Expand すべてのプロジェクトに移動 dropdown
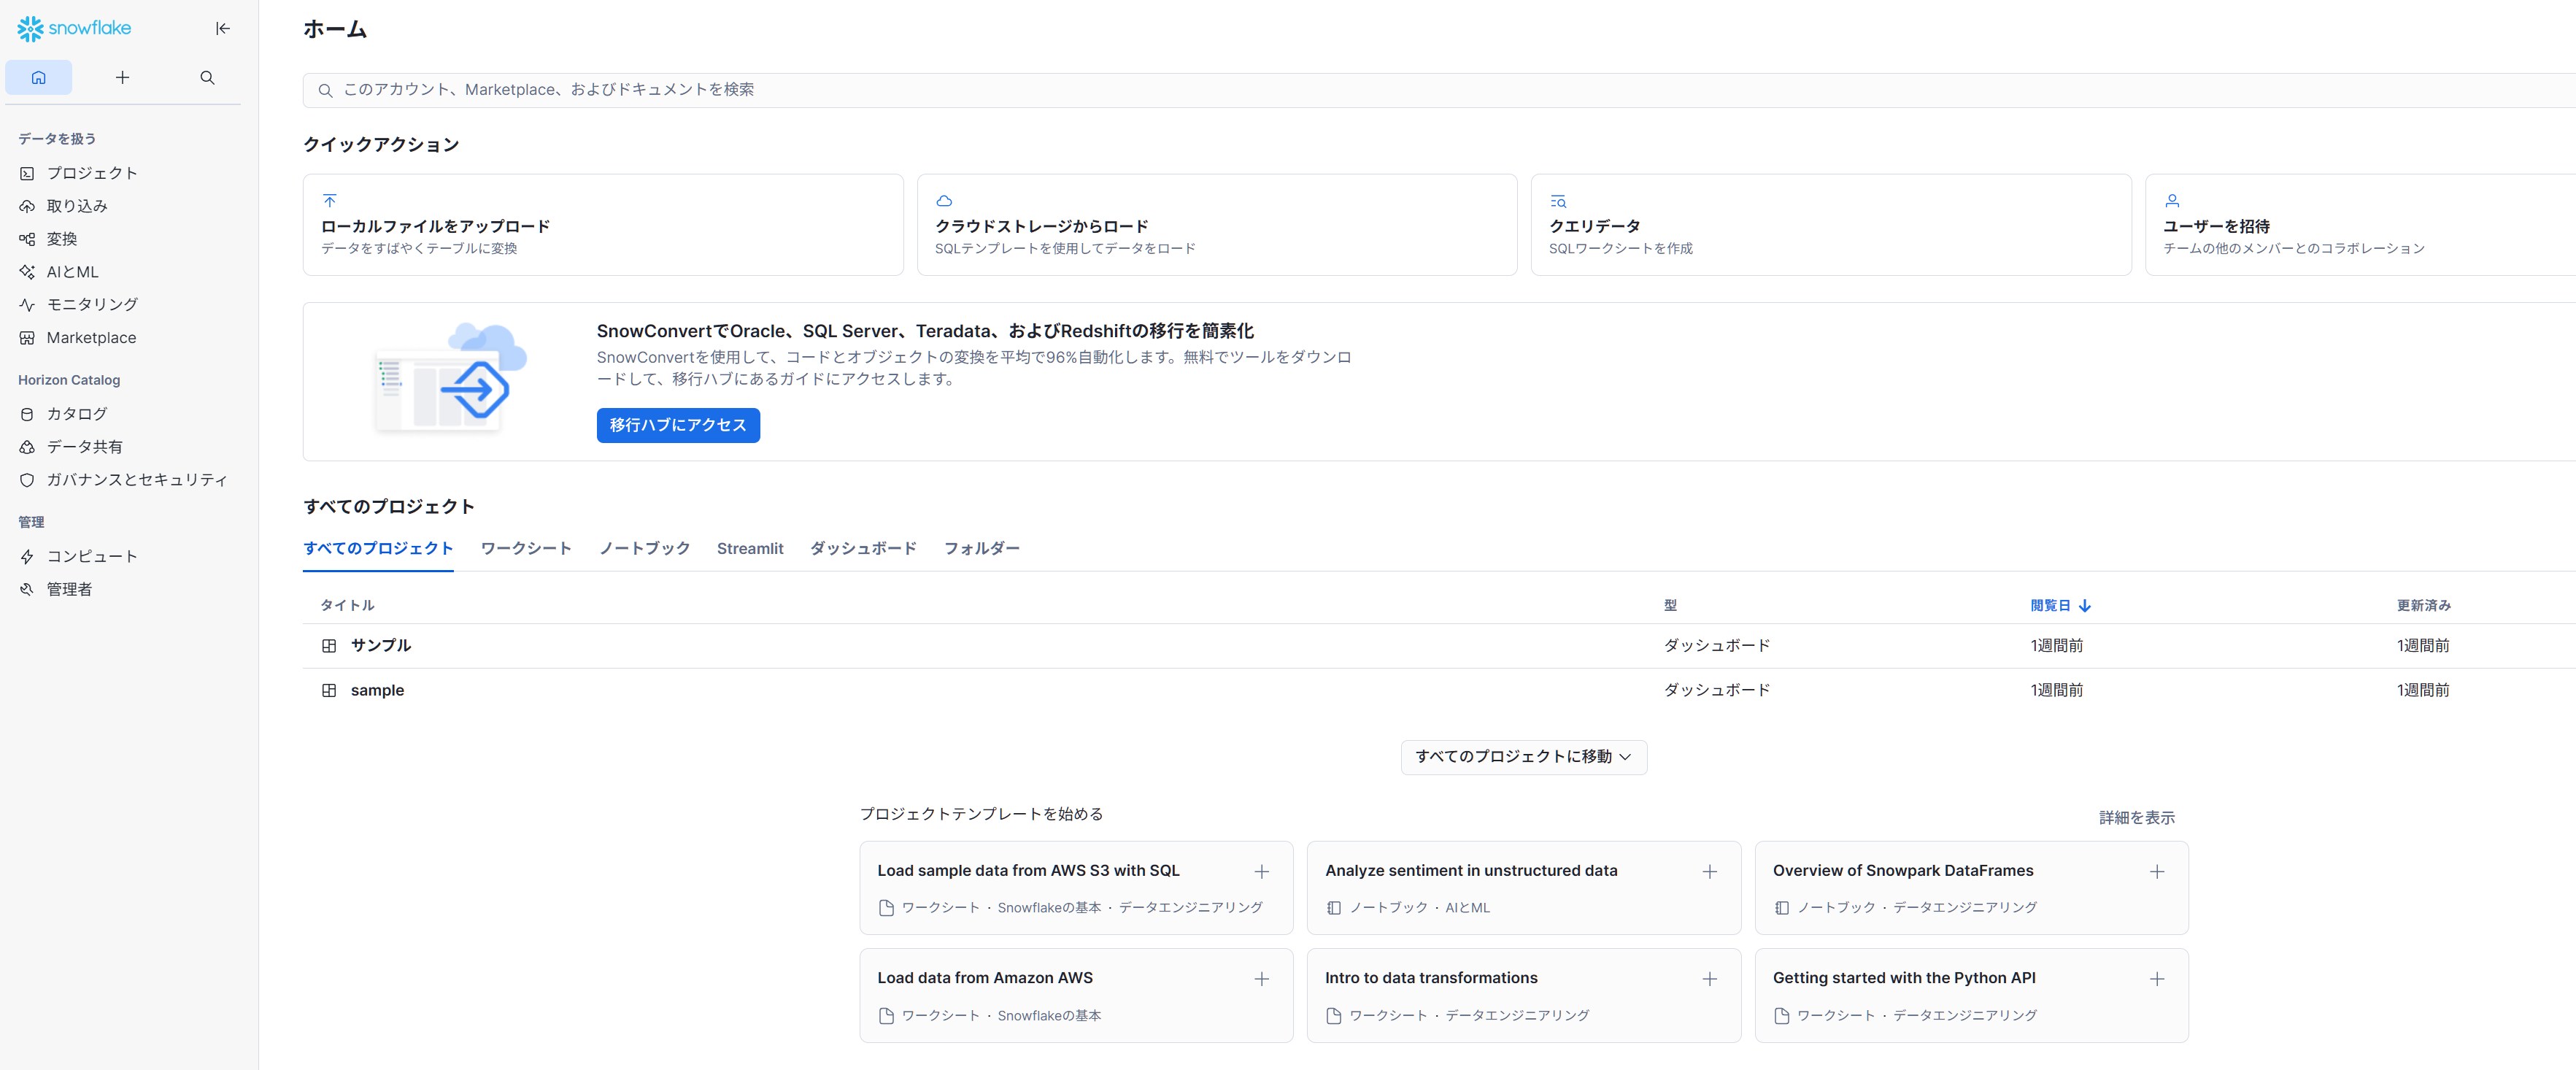This screenshot has height=1070, width=2576. click(x=1523, y=757)
